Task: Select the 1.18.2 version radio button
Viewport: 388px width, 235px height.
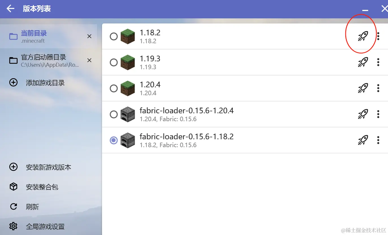Action: click(114, 36)
